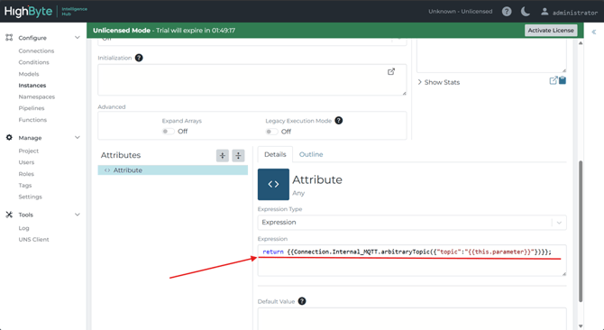Open the Initialization editor pop-out icon
The width and height of the screenshot is (604, 330).
coord(391,71)
